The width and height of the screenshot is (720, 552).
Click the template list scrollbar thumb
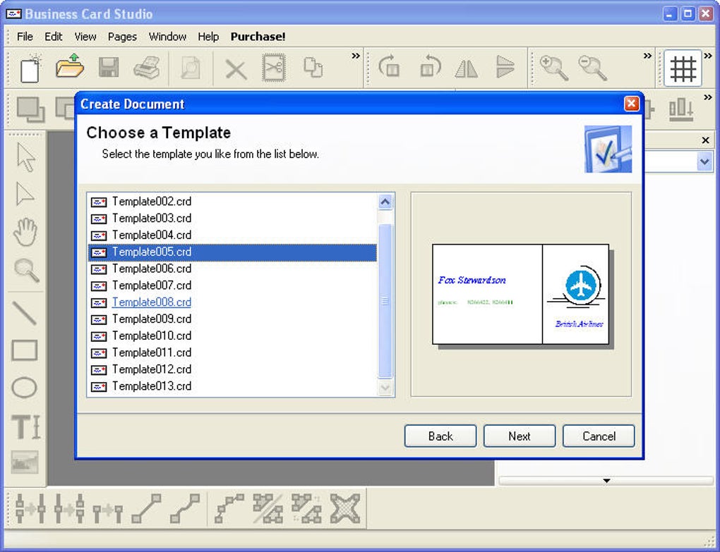[x=385, y=301]
